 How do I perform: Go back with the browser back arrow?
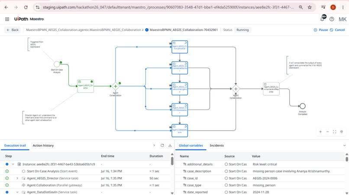(6, 7)
